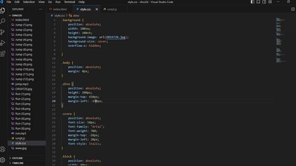Click the font-family: "Arial" line
Image resolution: width=296 pixels, height=166 pixels.
pos(86,127)
